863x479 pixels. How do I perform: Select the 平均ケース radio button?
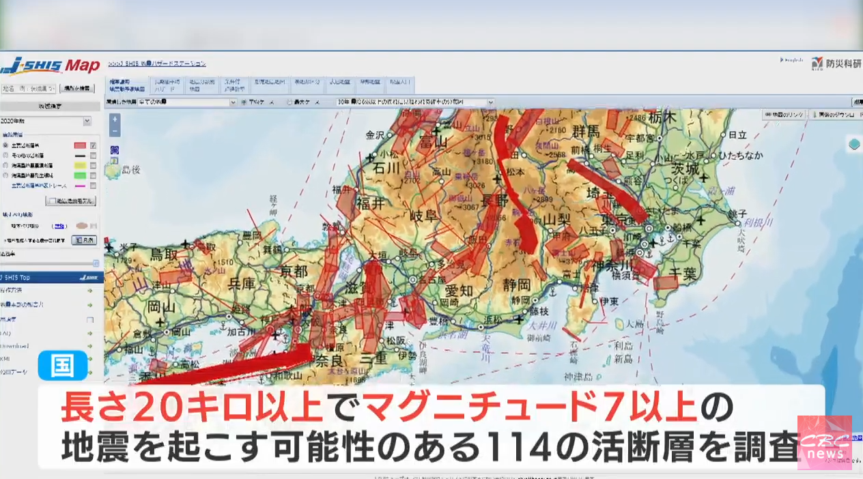244,102
